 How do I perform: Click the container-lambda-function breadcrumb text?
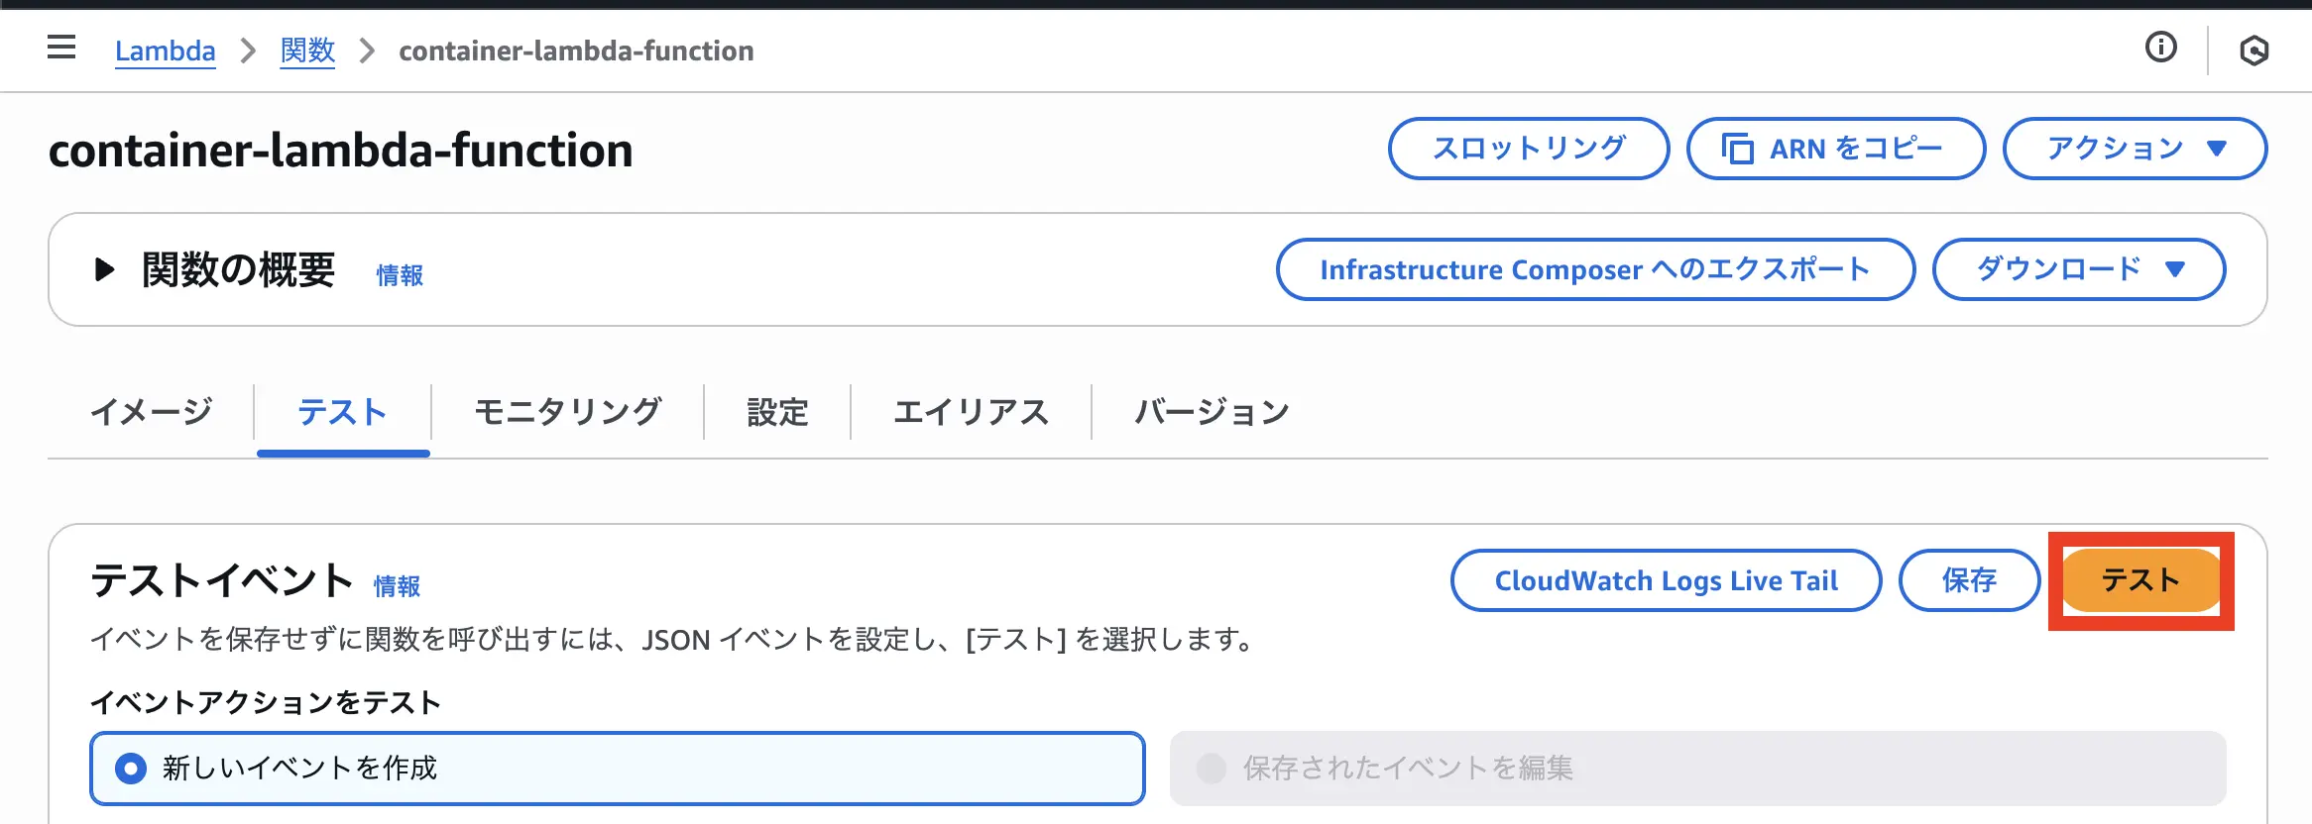click(576, 51)
